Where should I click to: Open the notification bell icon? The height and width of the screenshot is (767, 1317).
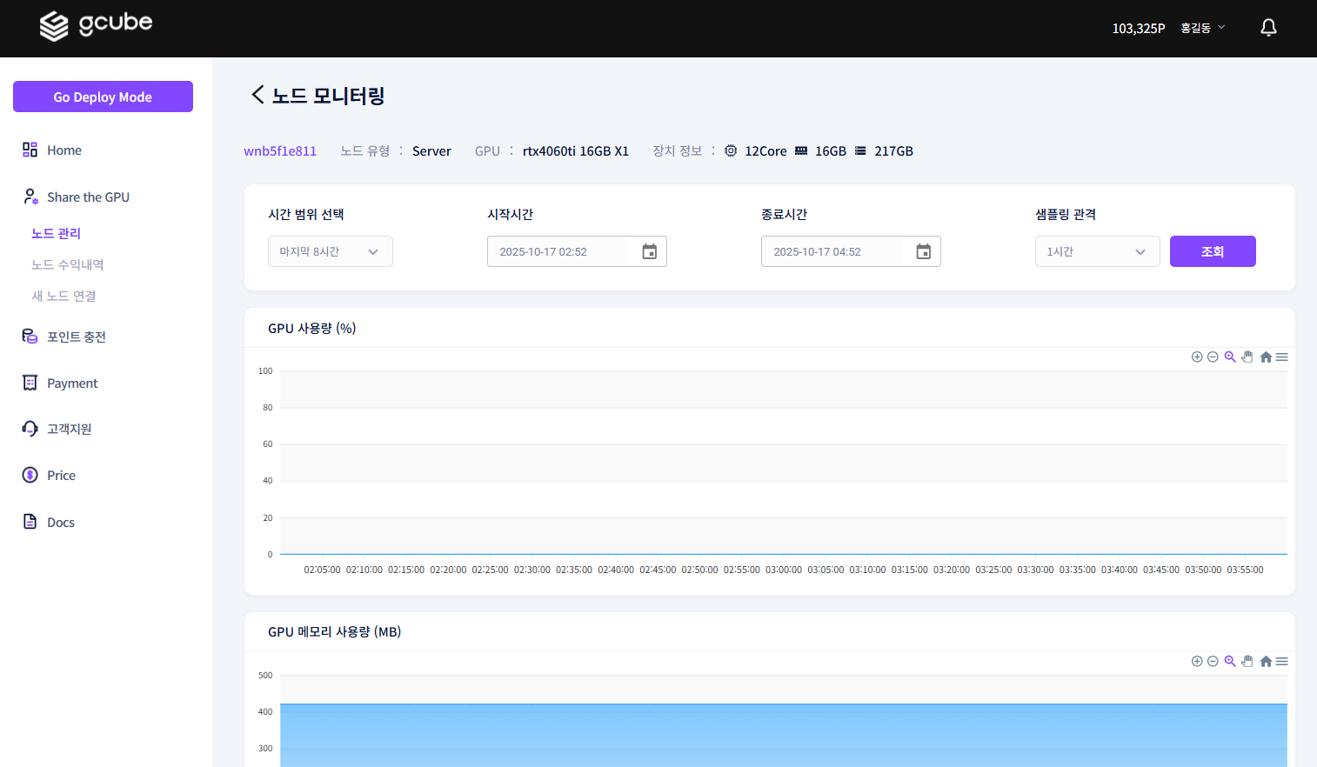click(1267, 27)
